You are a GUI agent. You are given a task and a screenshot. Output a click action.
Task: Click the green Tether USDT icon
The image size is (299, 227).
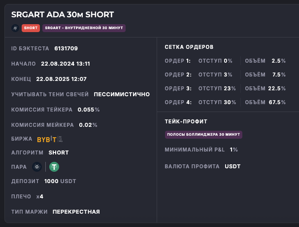(54, 167)
